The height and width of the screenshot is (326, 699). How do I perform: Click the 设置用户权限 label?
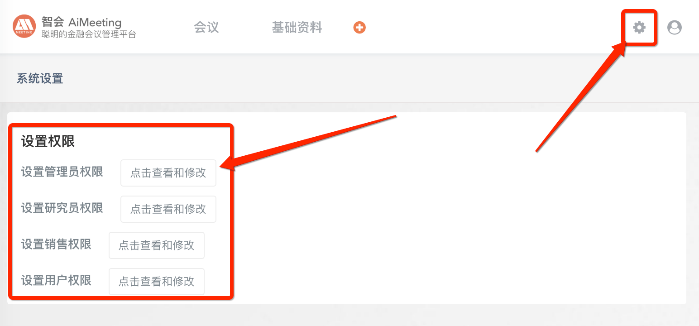56,281
